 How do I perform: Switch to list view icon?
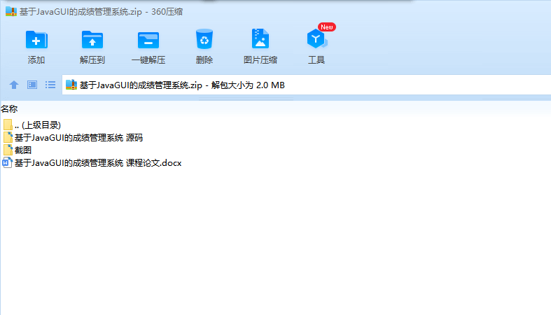[50, 85]
